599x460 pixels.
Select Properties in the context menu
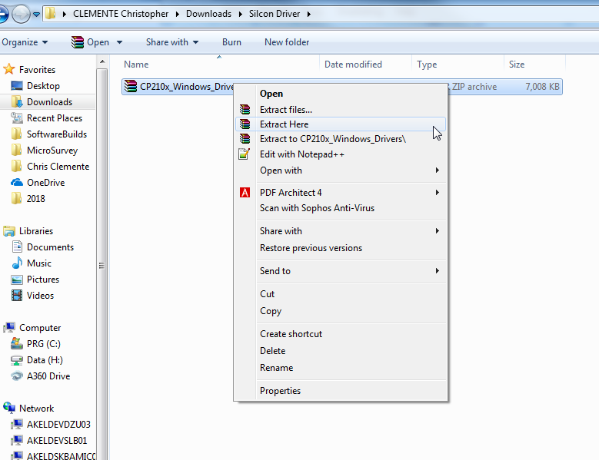pos(280,391)
